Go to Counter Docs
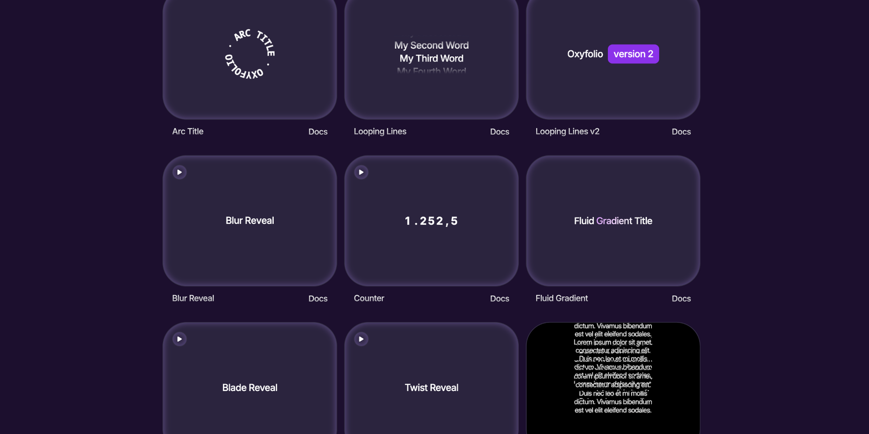 click(499, 298)
